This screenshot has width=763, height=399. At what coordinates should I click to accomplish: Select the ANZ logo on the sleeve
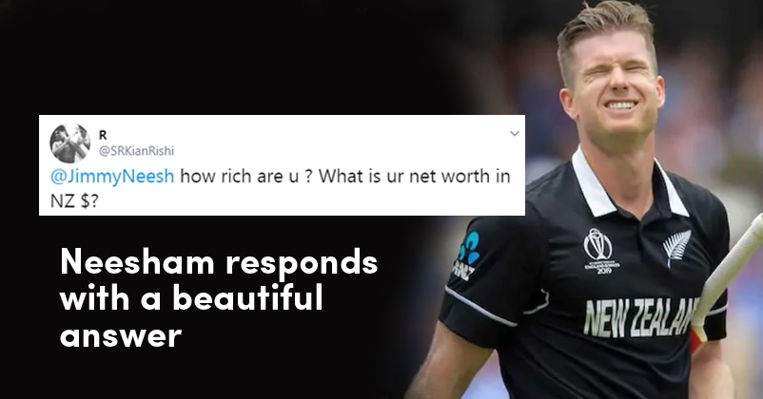tap(467, 255)
